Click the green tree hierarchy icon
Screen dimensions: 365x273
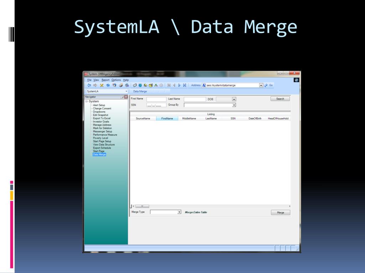156,85
